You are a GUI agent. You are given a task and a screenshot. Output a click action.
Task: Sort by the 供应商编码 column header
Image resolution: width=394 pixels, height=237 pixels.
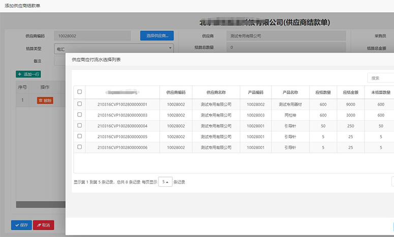coord(176,92)
